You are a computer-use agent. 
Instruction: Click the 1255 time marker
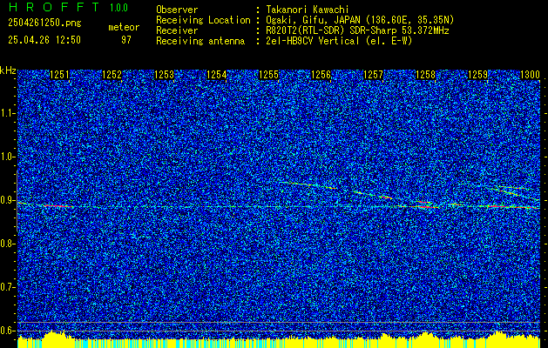pyautogui.click(x=268, y=75)
